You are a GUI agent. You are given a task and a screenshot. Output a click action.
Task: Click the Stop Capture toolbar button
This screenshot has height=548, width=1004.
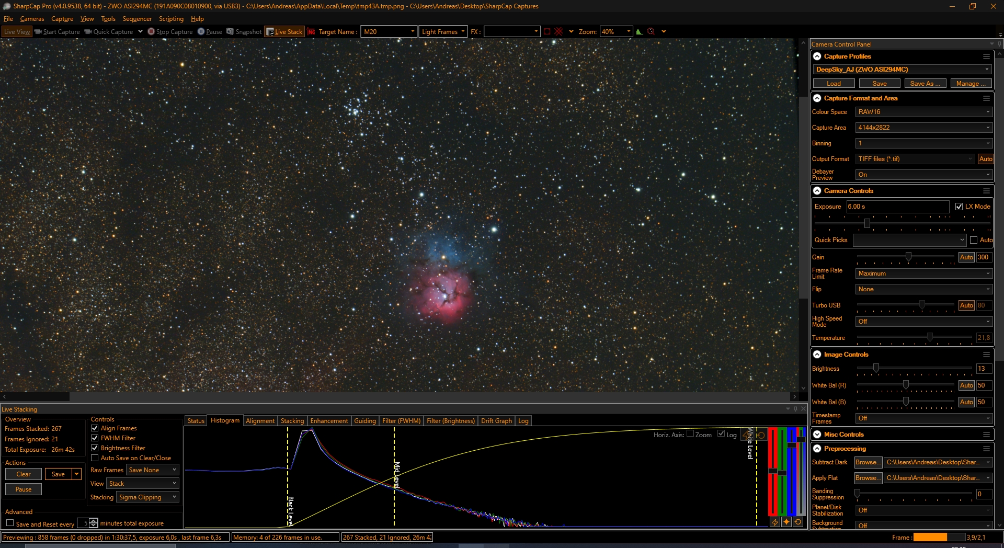170,32
